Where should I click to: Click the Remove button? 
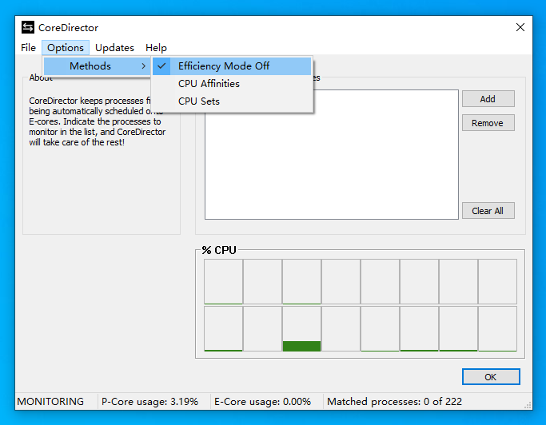tap(488, 123)
